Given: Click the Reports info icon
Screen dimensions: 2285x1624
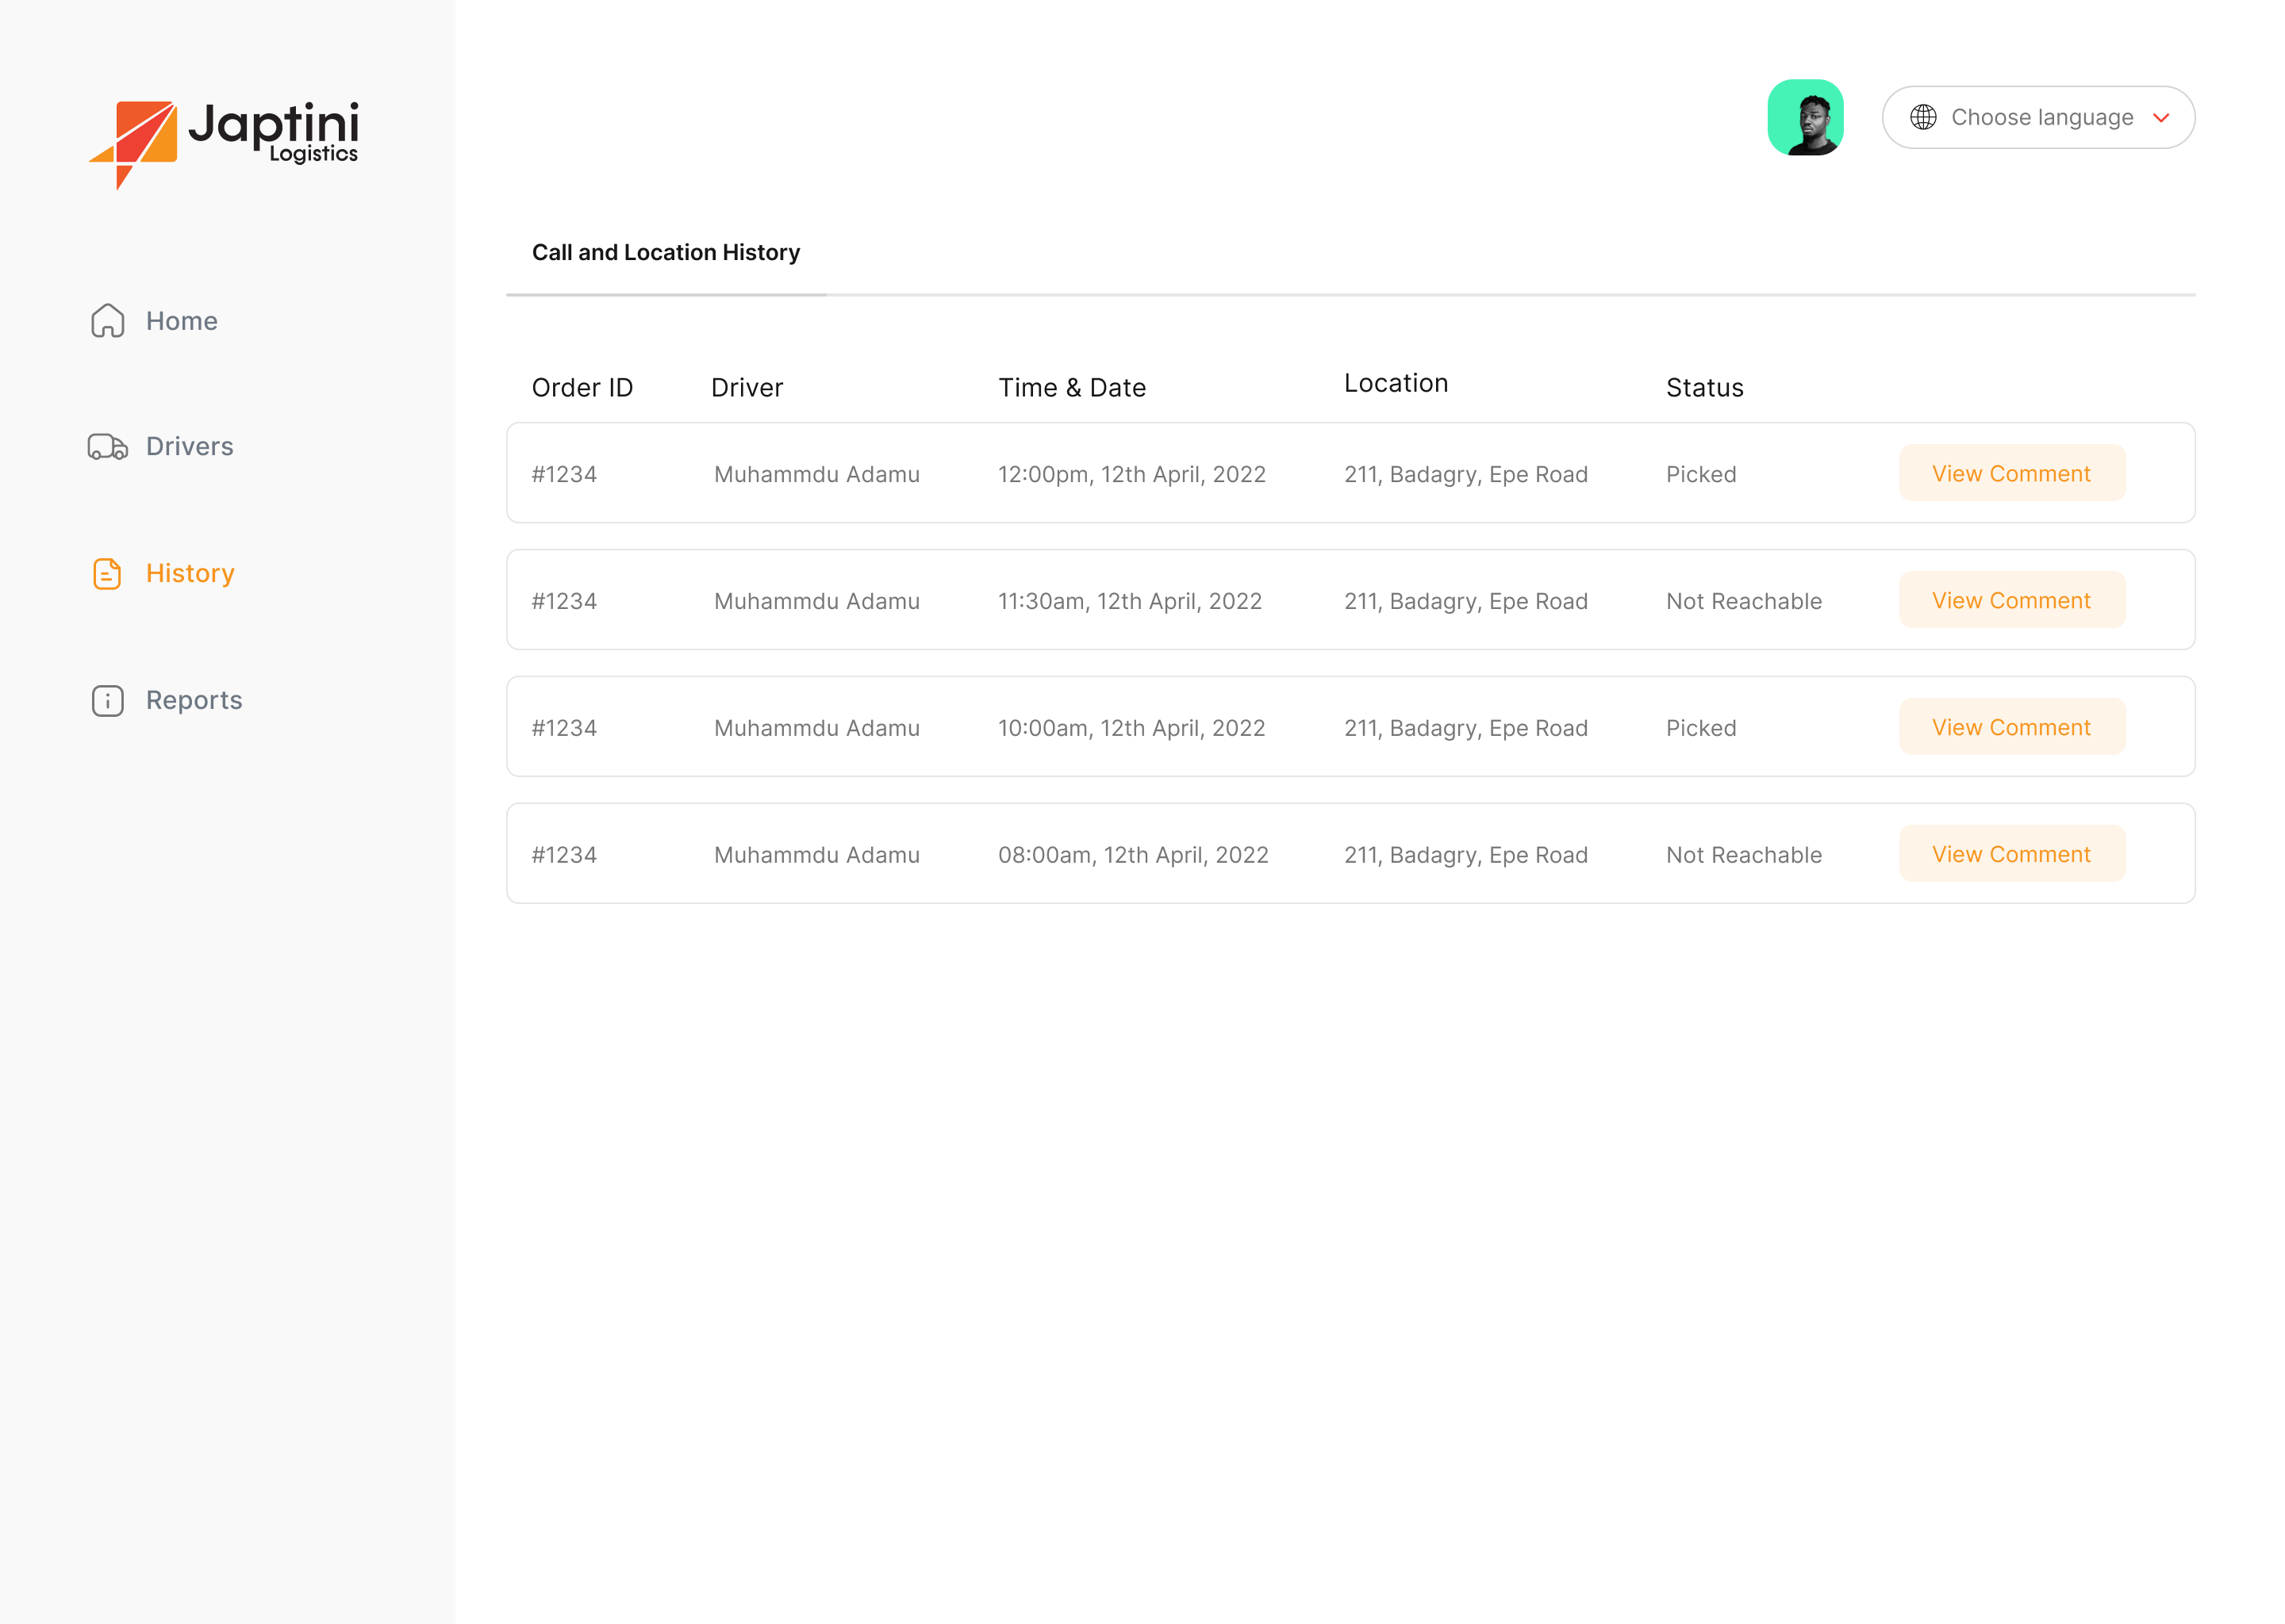Looking at the screenshot, I should click(x=108, y=701).
